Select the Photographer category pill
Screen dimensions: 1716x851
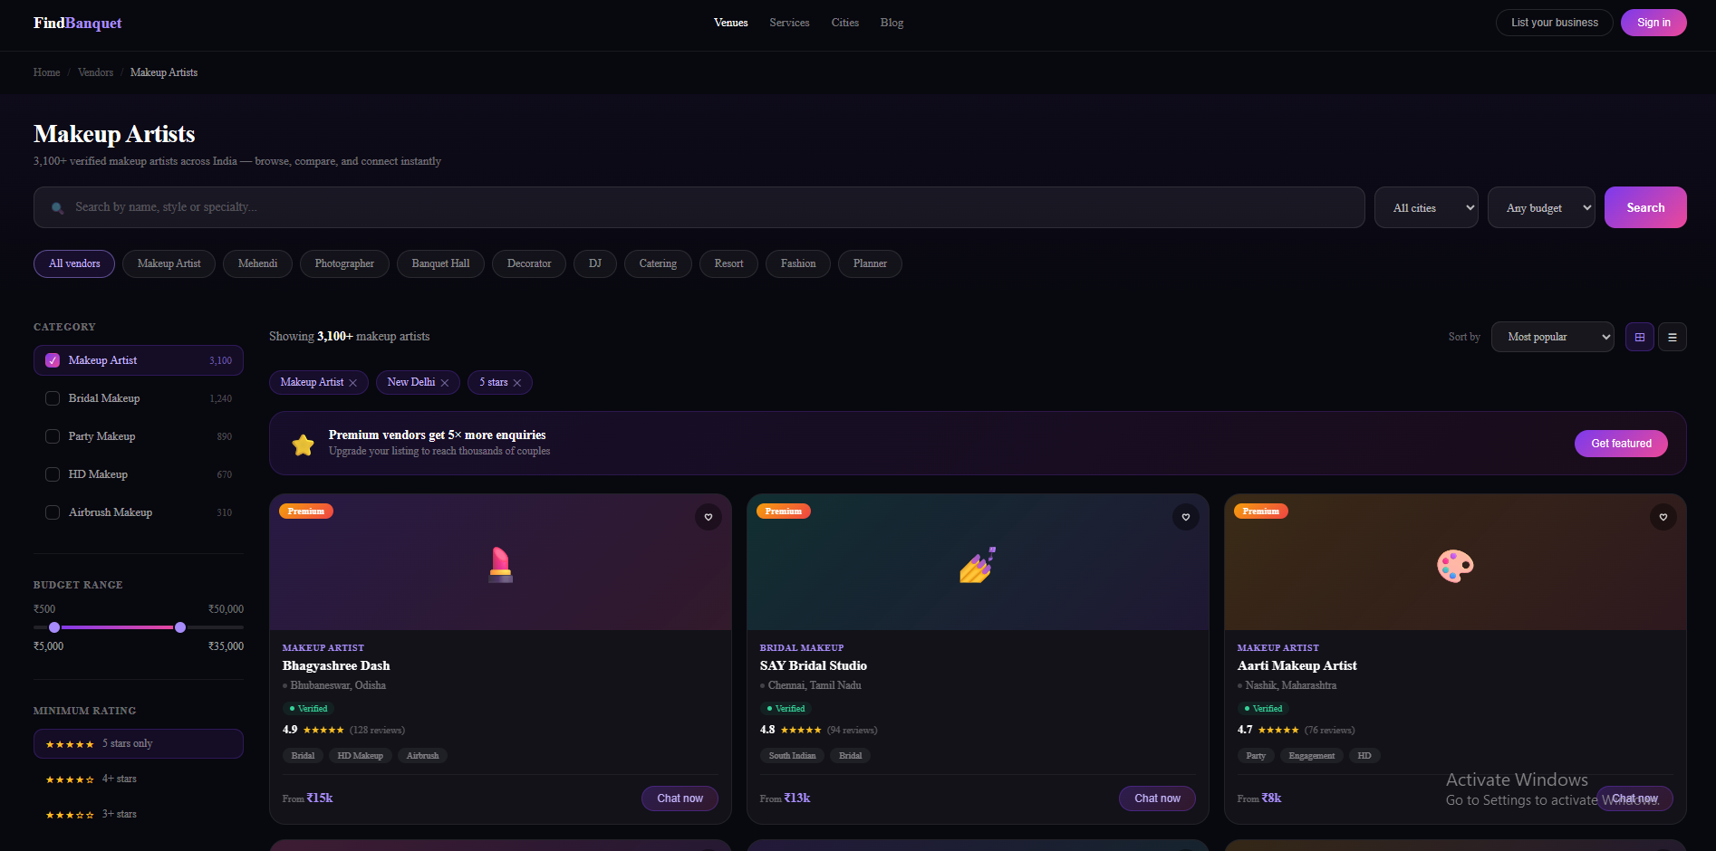coord(344,263)
